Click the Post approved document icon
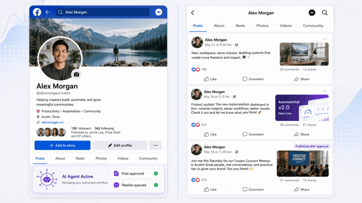This screenshot has width=362, height=203. tap(116, 173)
